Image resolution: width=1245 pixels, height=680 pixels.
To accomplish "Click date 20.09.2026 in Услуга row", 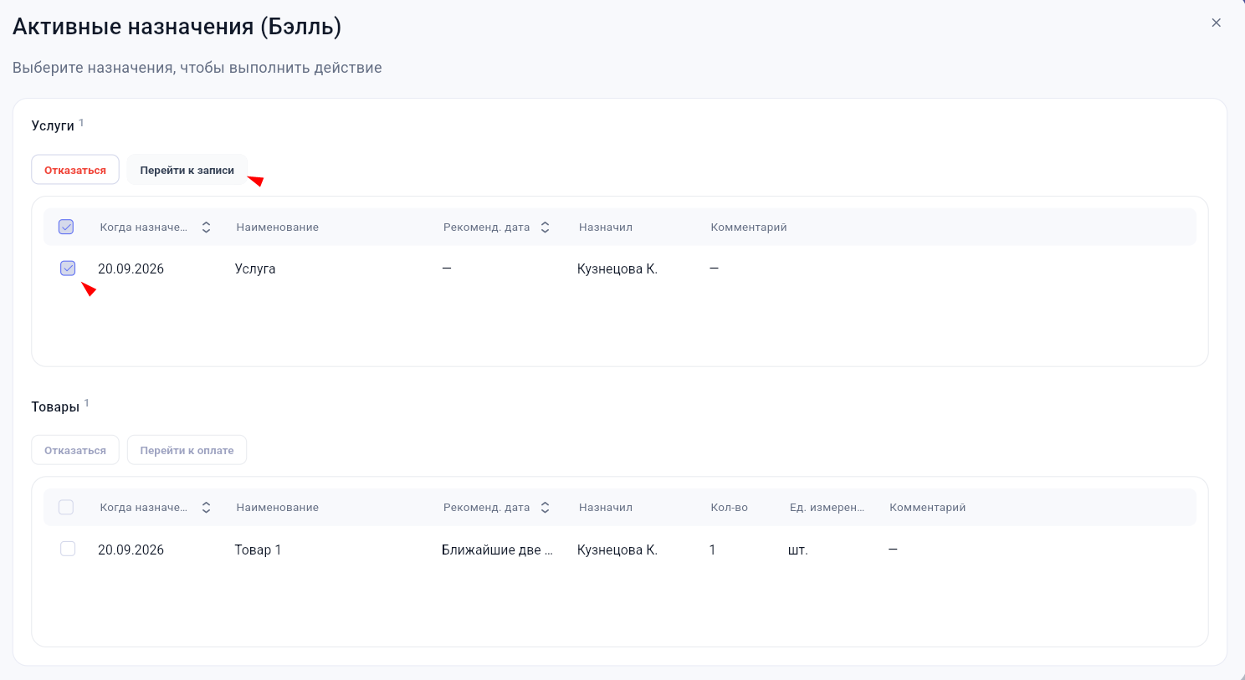I will [x=131, y=268].
